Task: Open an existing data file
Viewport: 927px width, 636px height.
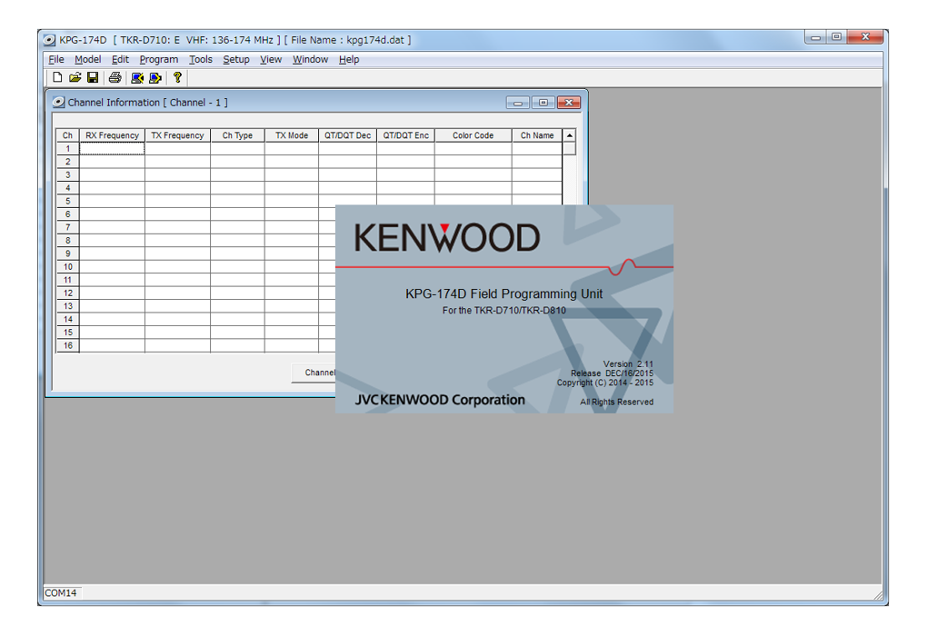Action: (76, 77)
